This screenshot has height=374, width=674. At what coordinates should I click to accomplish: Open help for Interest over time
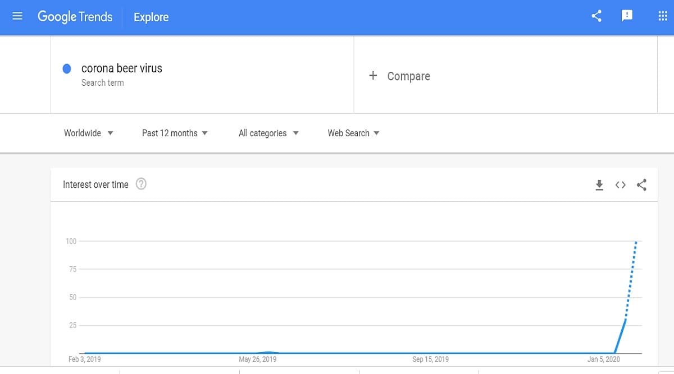pyautogui.click(x=141, y=184)
